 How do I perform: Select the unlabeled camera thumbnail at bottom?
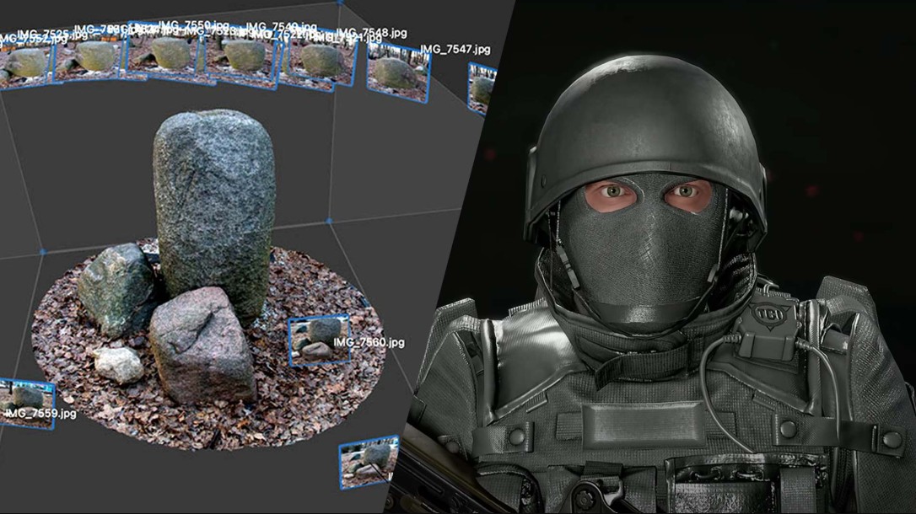[x=368, y=462]
